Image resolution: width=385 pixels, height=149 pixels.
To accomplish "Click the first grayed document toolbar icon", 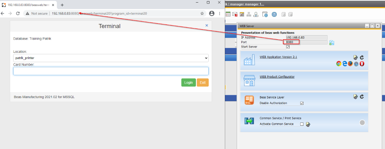I will (x=283, y=14).
